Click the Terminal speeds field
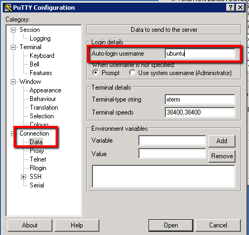The height and width of the screenshot is (235, 249). (x=200, y=112)
